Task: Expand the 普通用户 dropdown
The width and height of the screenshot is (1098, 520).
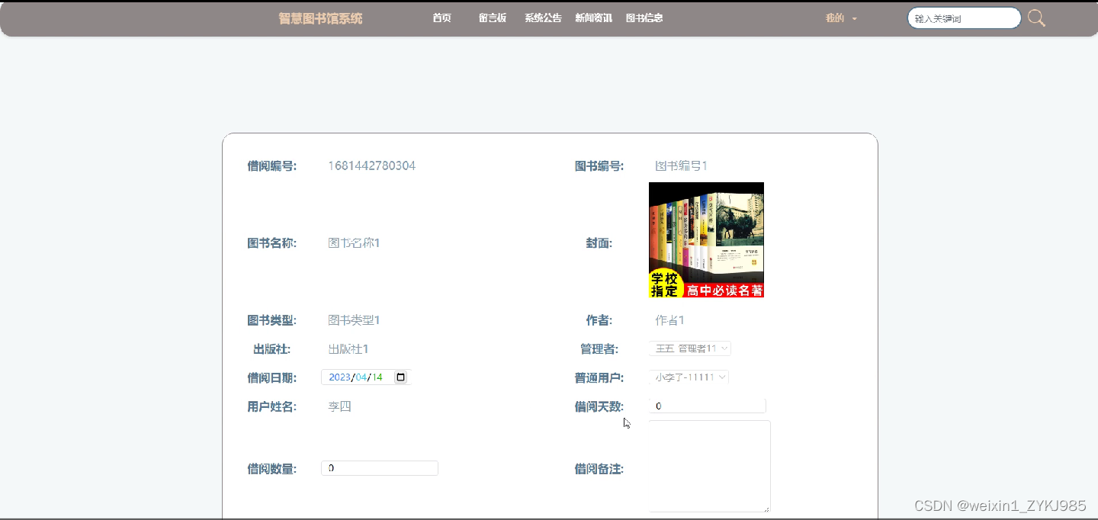Action: [689, 377]
